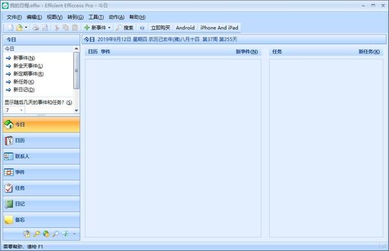Viewport: 389px width, 251px height.
Task: Click the 搜索 search toolbar button
Action: [124, 27]
